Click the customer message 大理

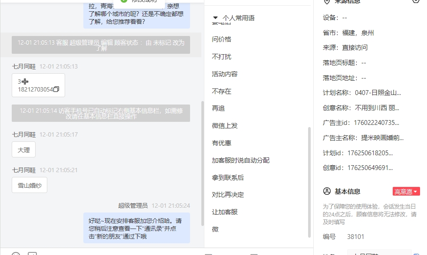[x=24, y=150]
